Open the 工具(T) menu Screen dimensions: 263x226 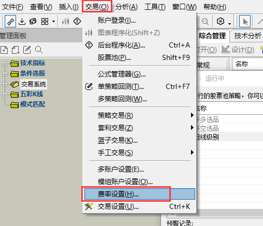point(155,7)
